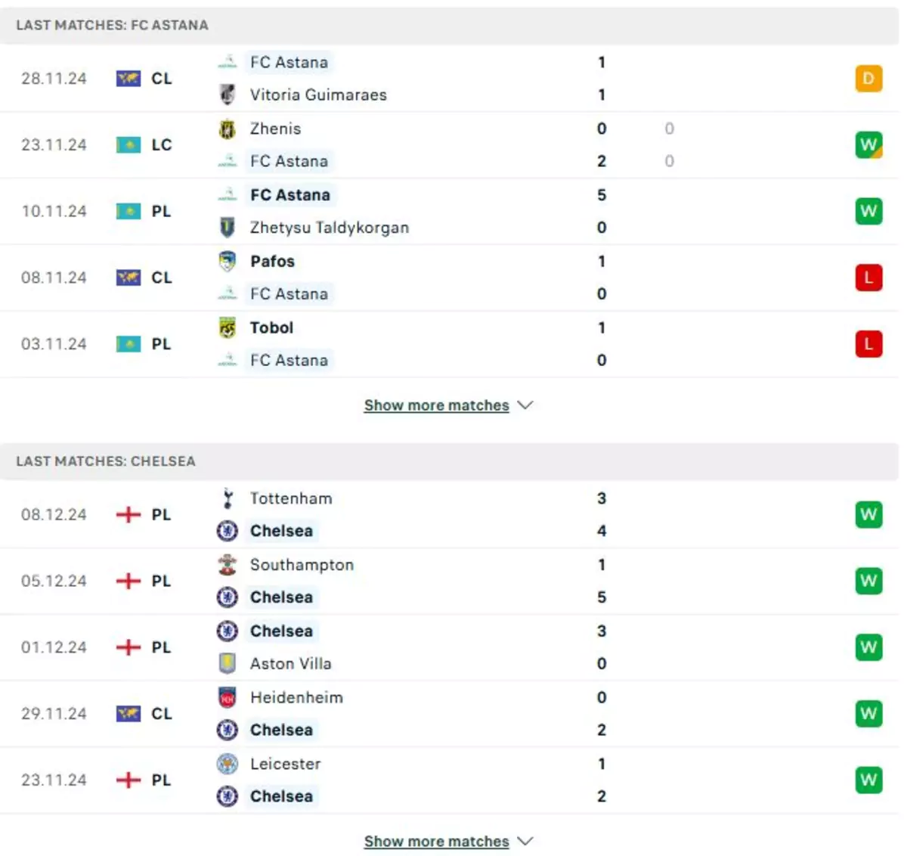Open Pafos team name
Image resolution: width=907 pixels, height=856 pixels.
coord(272,261)
